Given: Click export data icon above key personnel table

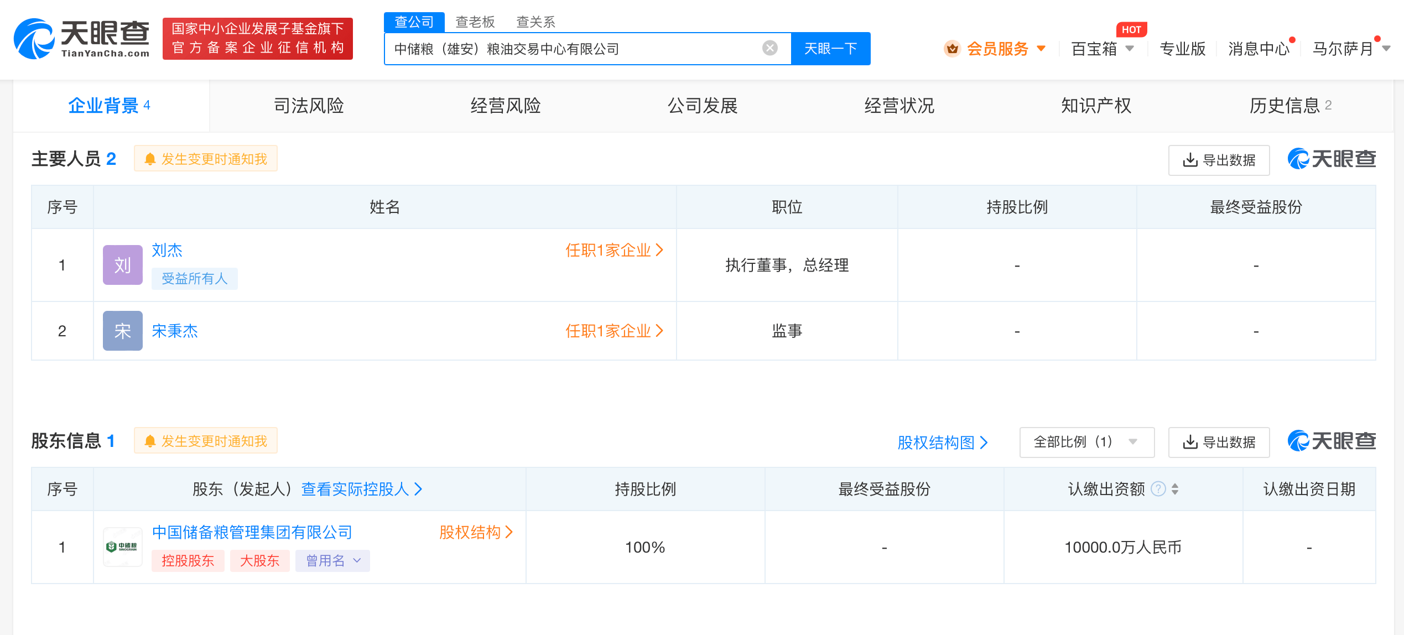Looking at the screenshot, I should (1190, 159).
